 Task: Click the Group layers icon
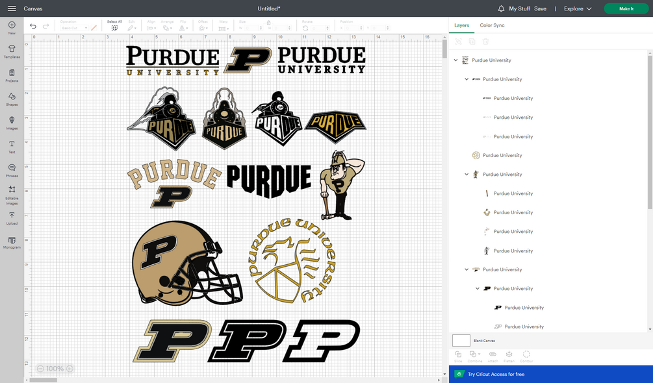[x=459, y=42]
